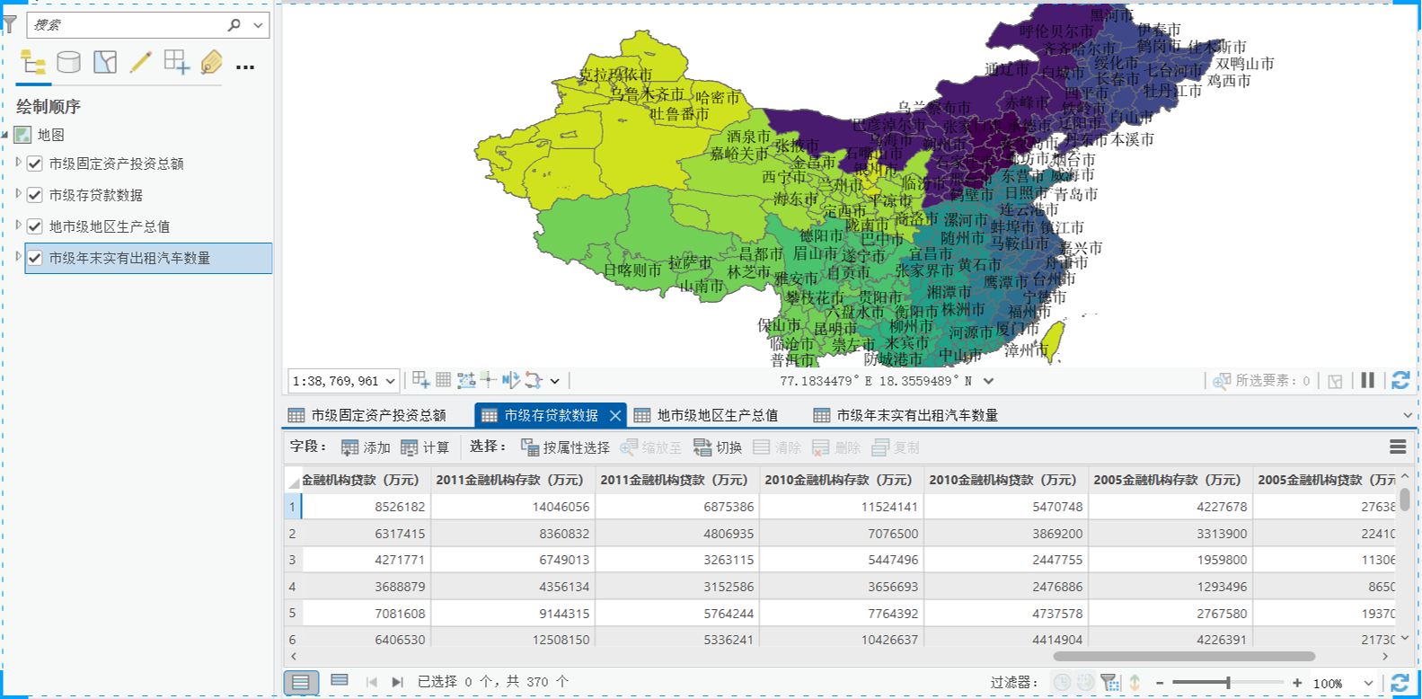This screenshot has width=1422, height=699.
Task: Click 添加 to add a field
Action: tap(366, 447)
